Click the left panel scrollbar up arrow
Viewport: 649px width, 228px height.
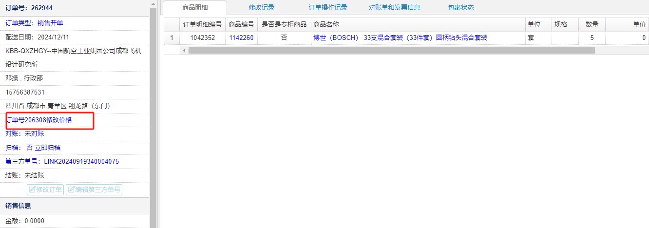153,3
